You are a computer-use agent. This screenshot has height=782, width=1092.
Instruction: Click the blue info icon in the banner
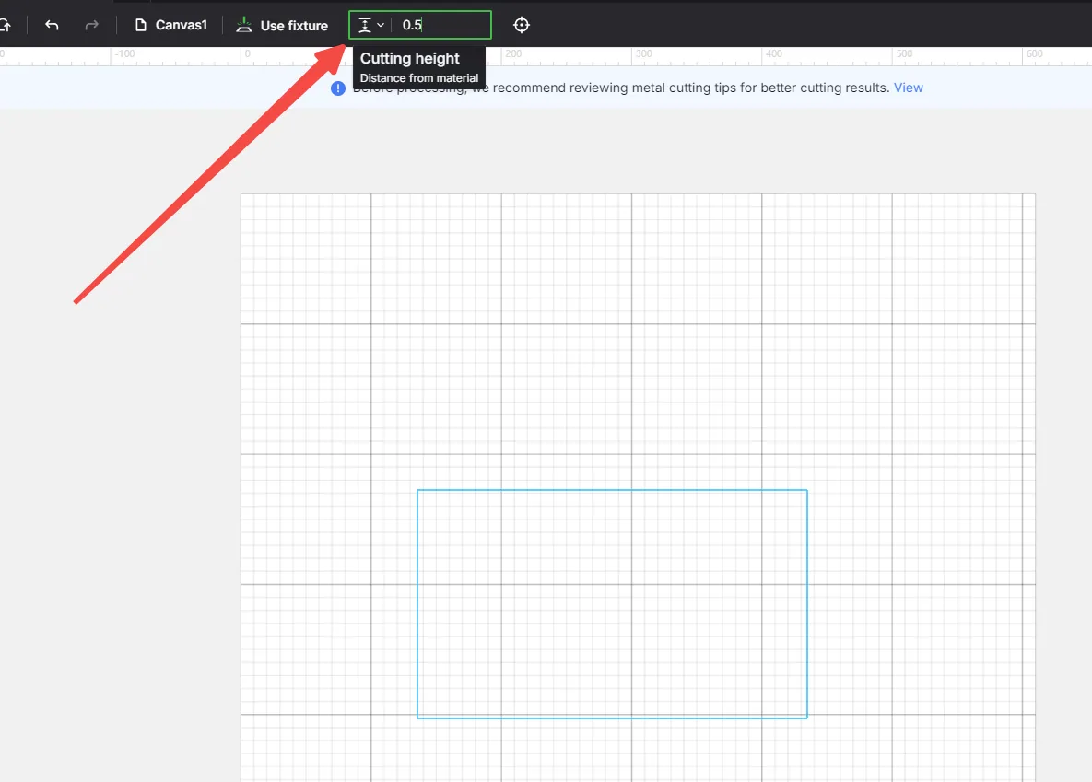coord(338,88)
